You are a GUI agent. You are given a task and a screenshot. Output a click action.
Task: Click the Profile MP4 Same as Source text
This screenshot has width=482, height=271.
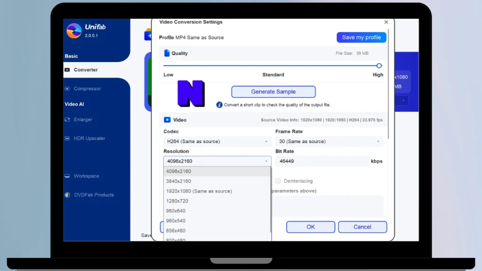coord(191,38)
